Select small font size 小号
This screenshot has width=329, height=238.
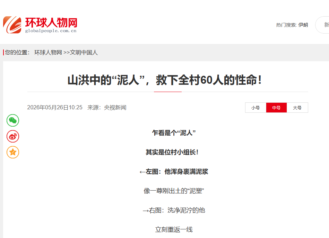[x=256, y=108]
